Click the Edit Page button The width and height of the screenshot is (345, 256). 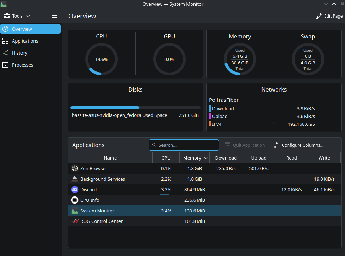tap(329, 16)
